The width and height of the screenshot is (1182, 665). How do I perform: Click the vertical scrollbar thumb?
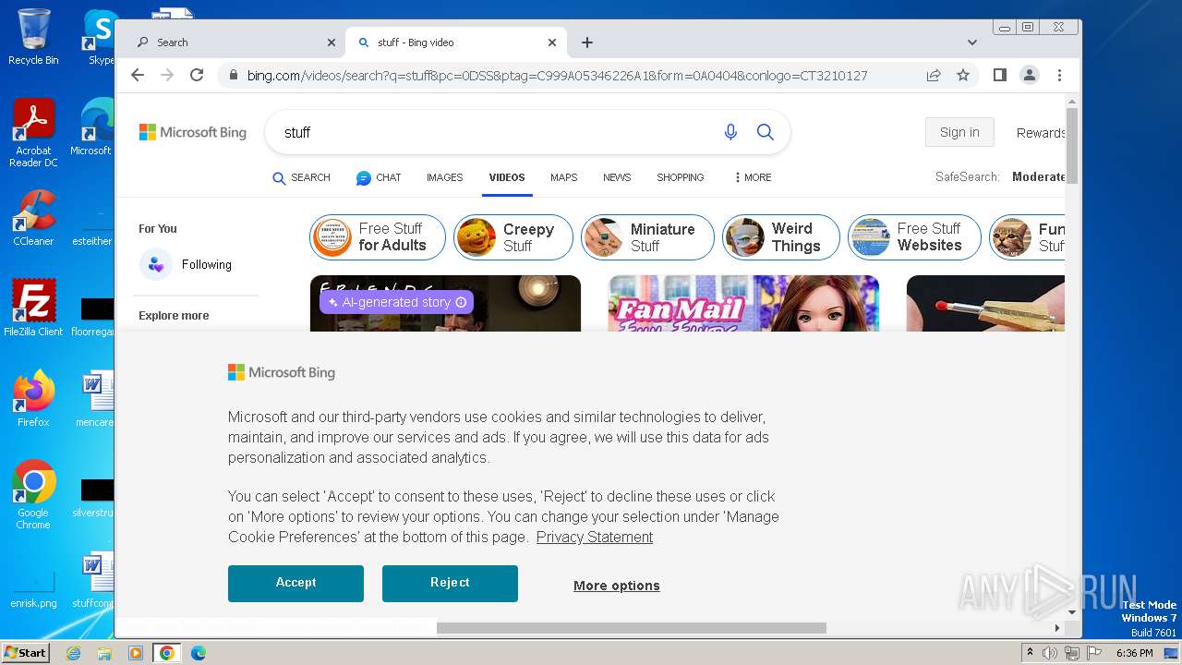[x=1072, y=145]
